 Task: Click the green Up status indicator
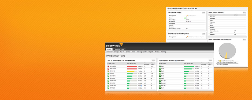[x=185, y=18]
